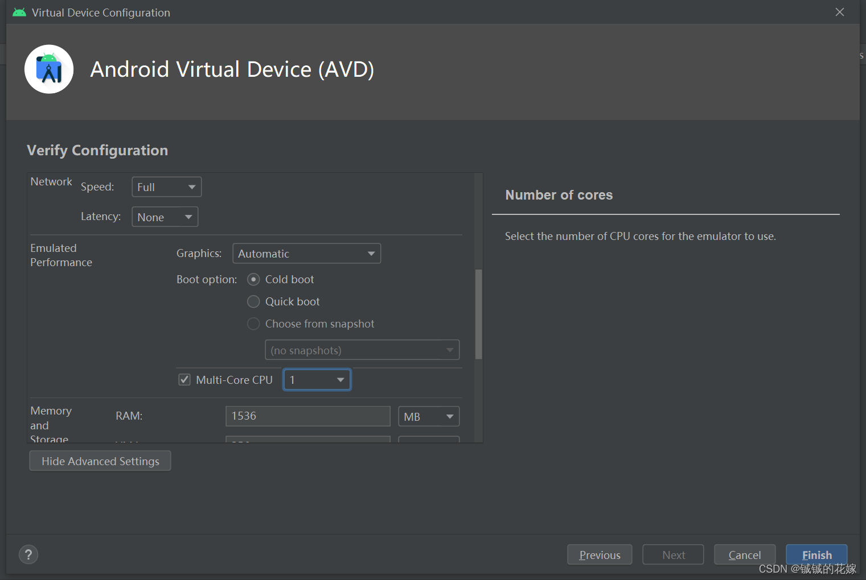Image resolution: width=866 pixels, height=580 pixels.
Task: Click the Android Studio AVD logo icon
Action: pos(49,69)
